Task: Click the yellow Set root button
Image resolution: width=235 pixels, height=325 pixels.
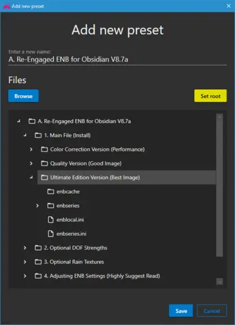Action: coord(211,96)
